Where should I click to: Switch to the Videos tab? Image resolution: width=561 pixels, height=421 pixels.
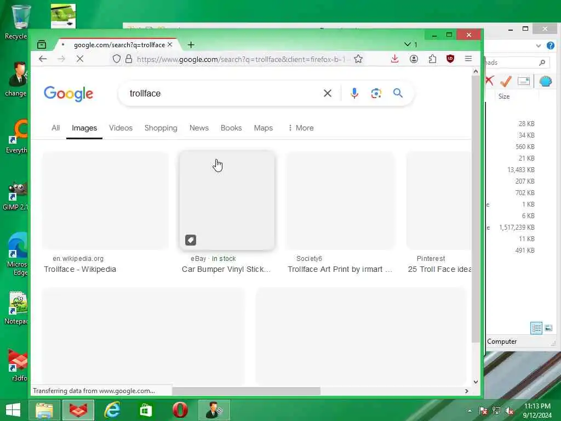point(121,128)
